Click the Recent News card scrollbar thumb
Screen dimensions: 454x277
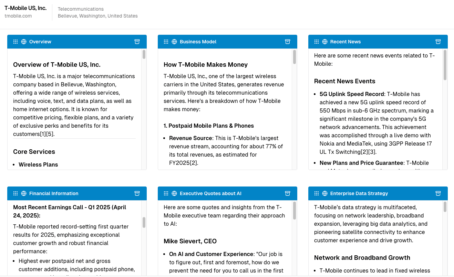(x=445, y=65)
